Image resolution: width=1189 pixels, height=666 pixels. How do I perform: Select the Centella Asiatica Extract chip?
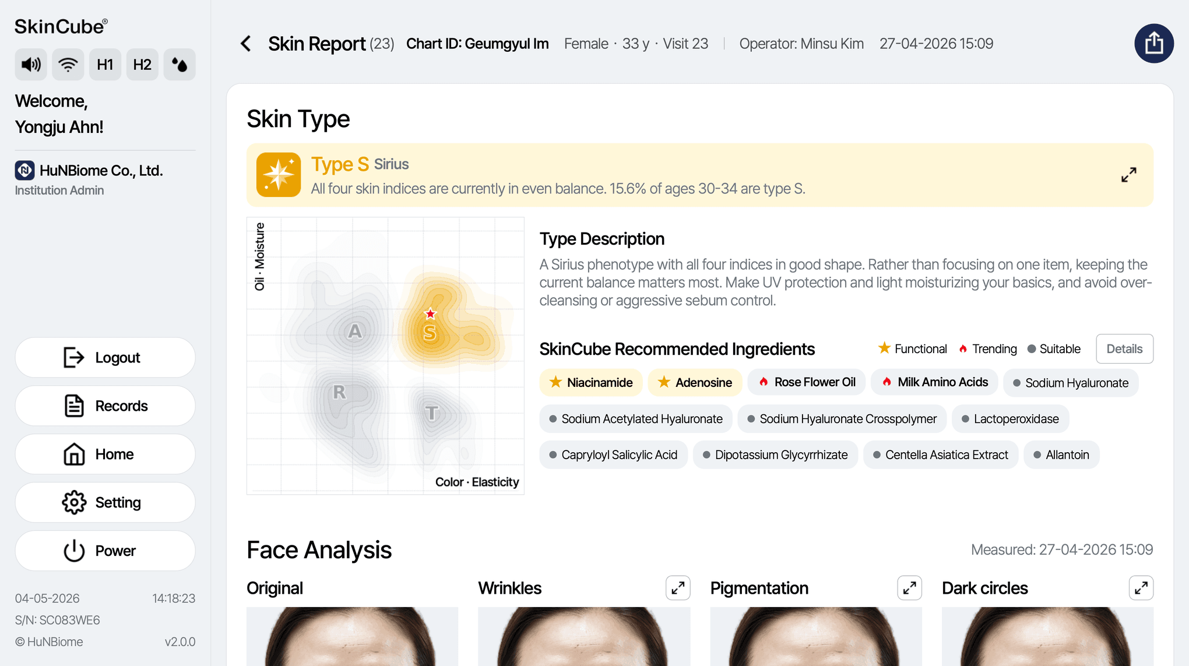(941, 455)
